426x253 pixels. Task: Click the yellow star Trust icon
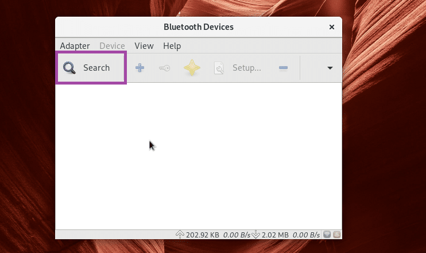[192, 68]
